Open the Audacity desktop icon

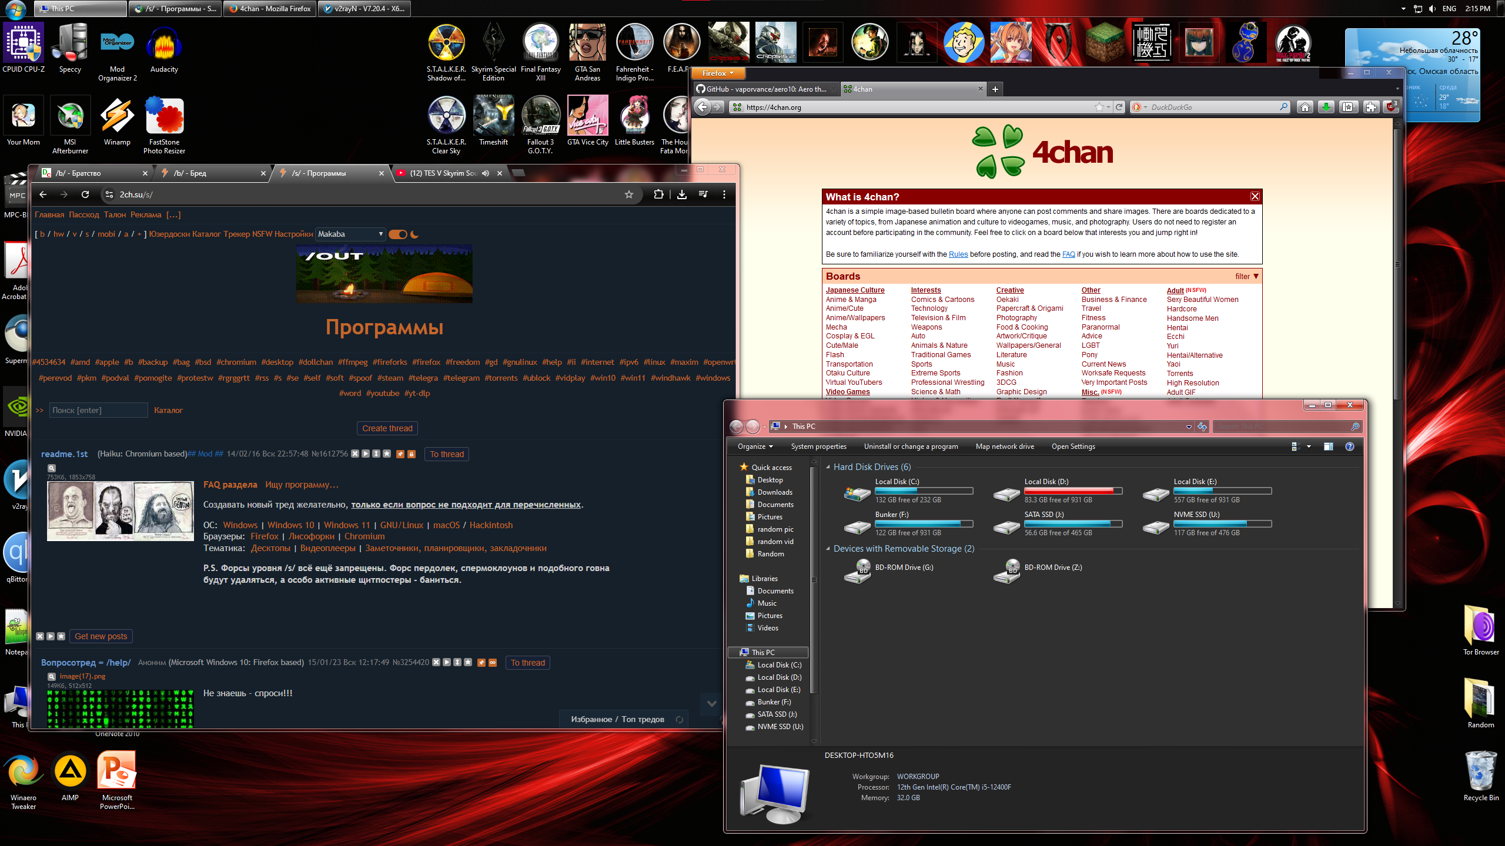tap(164, 49)
